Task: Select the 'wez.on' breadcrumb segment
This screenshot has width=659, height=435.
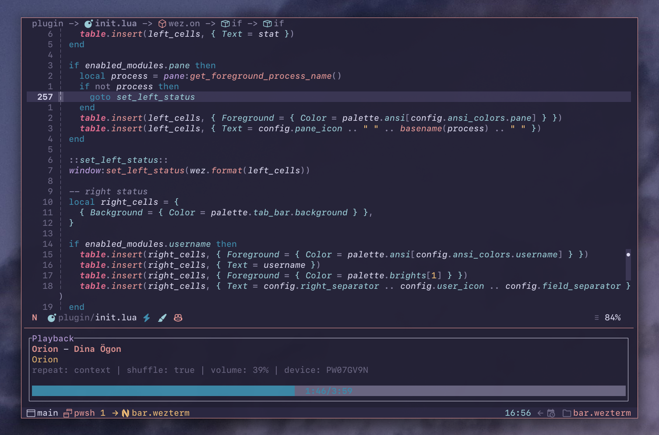Action: click(x=184, y=24)
